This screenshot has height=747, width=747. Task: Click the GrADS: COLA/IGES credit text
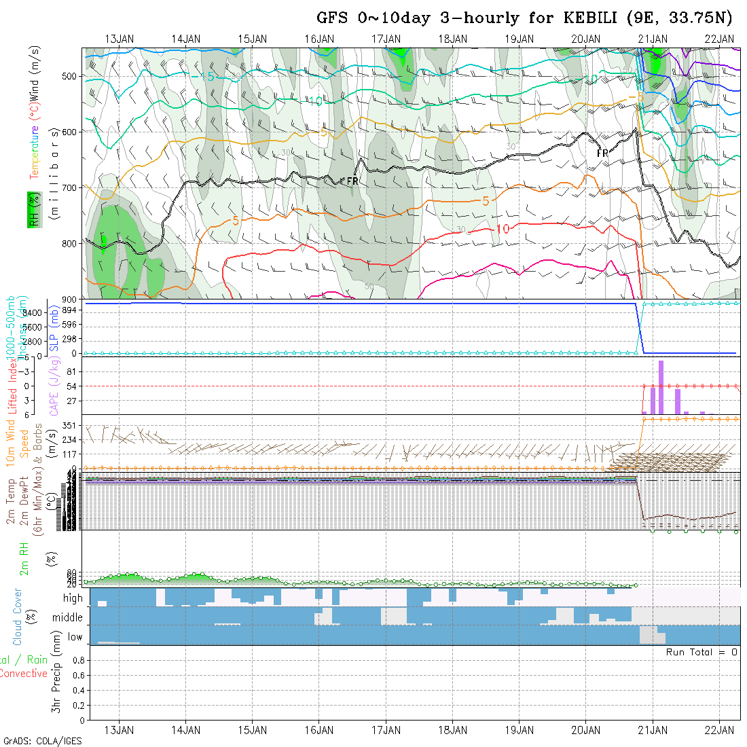tap(42, 741)
